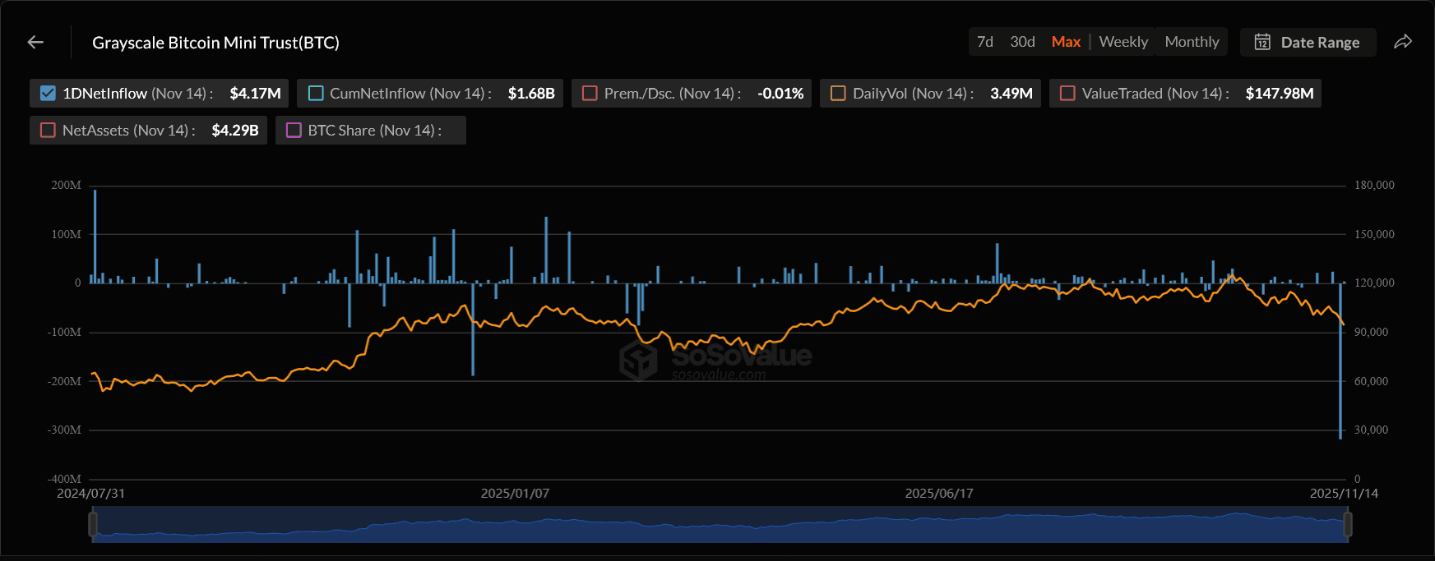The width and height of the screenshot is (1435, 561).
Task: Click the mini overview chart in range selector
Action: pyautogui.click(x=720, y=524)
